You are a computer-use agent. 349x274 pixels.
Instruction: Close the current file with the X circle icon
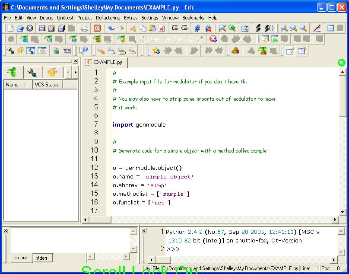click(x=30, y=28)
